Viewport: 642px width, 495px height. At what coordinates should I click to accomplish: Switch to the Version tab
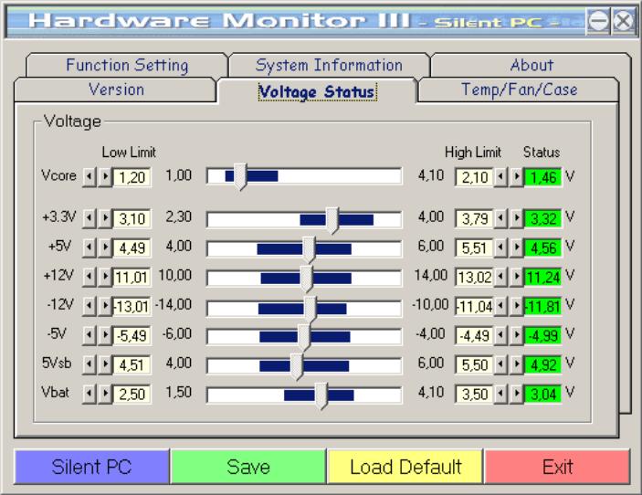click(116, 90)
